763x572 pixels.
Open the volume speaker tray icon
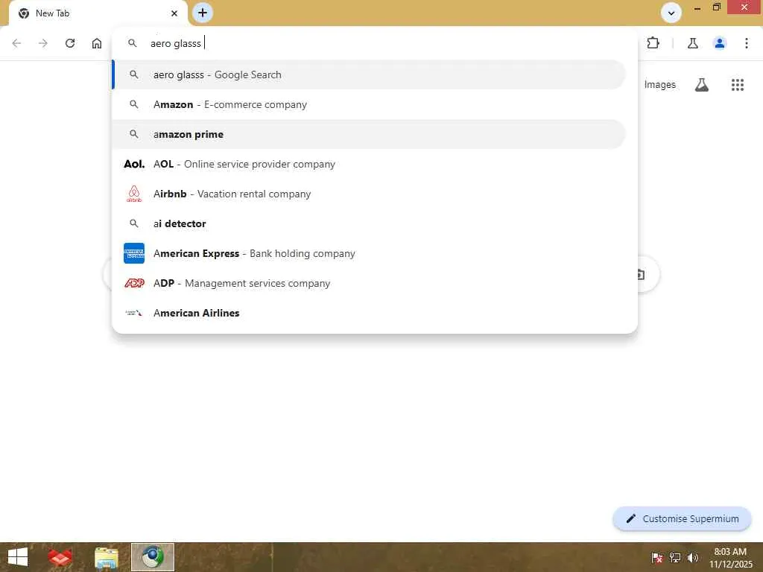[x=692, y=557]
